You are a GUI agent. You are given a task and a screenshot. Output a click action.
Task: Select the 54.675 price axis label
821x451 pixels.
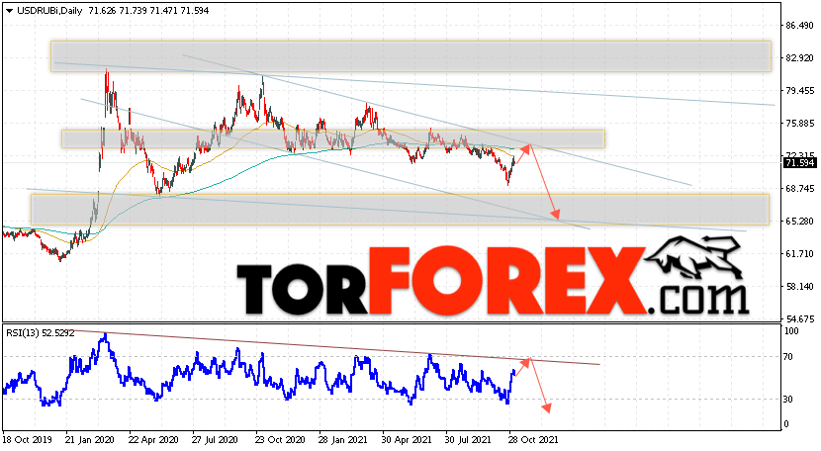point(799,318)
